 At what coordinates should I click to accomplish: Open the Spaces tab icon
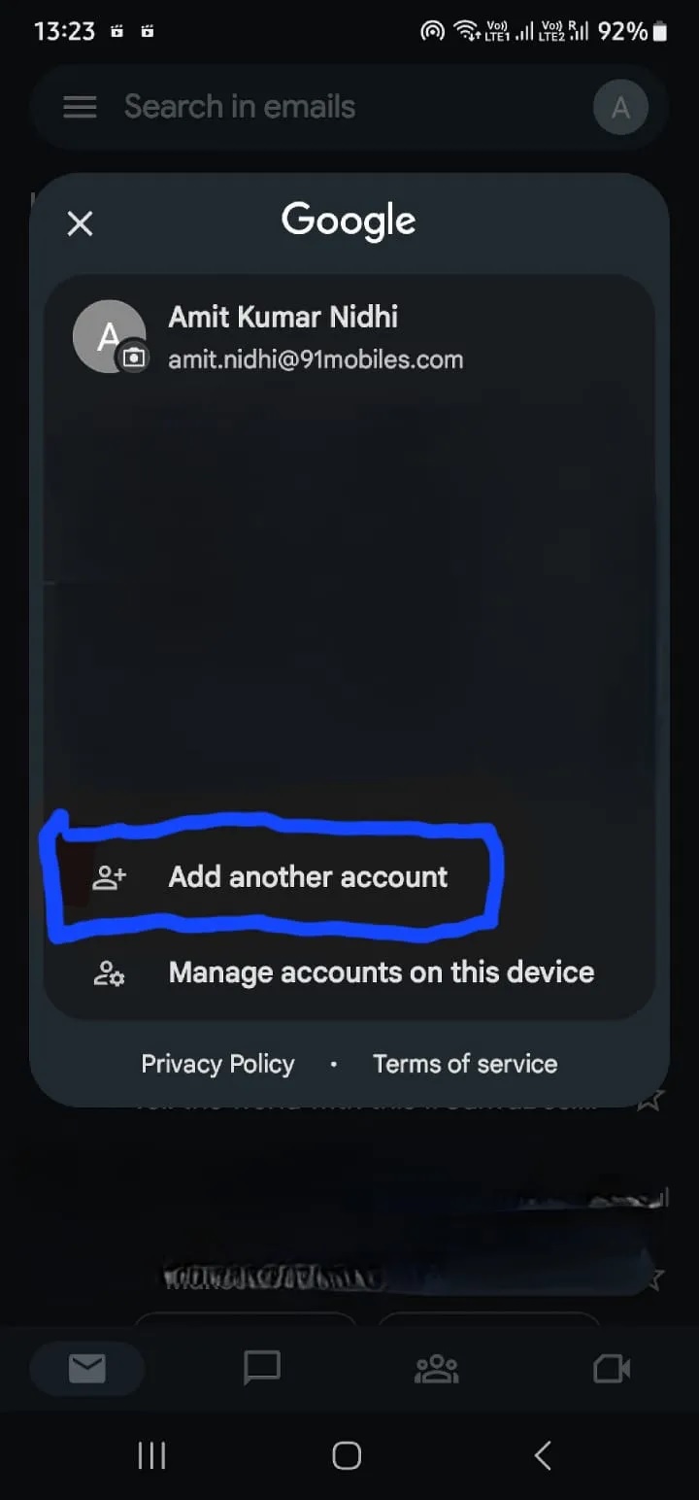(x=436, y=1369)
